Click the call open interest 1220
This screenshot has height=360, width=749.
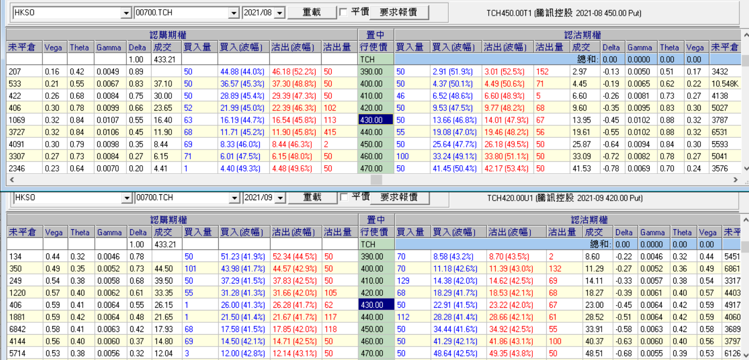pos(17,293)
